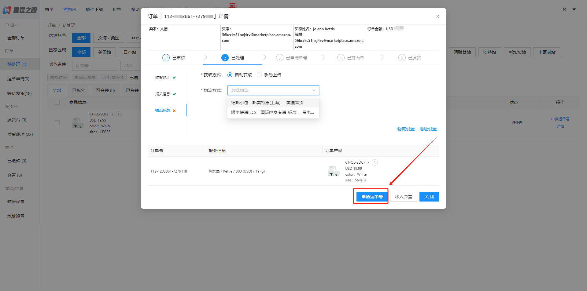Check the checkbox on the 61-CL-SDCF product row
Screen dimensions: 587x291
[x=57, y=122]
